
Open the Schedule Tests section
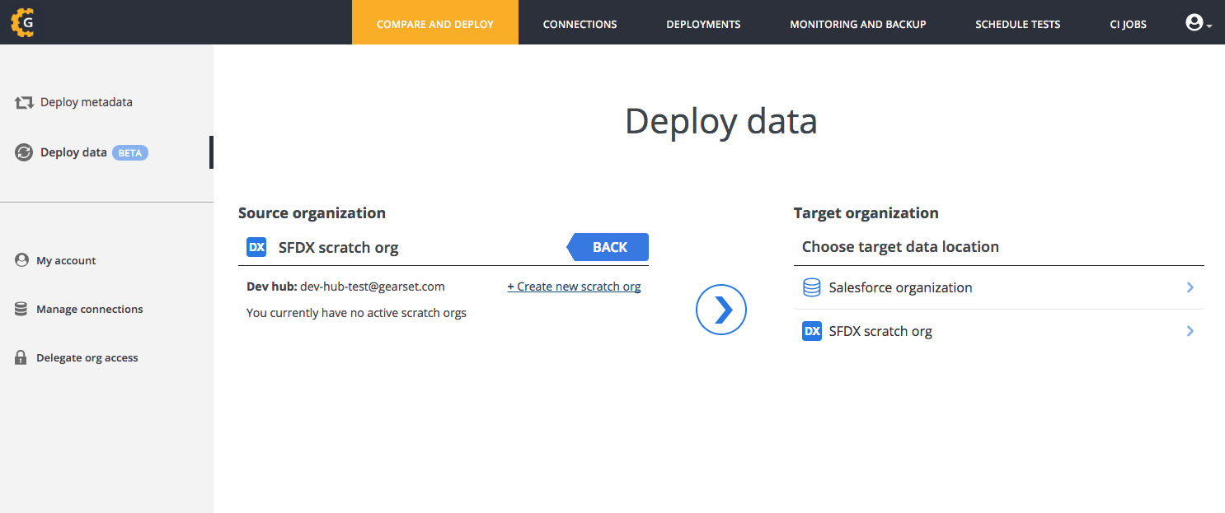(x=1017, y=24)
